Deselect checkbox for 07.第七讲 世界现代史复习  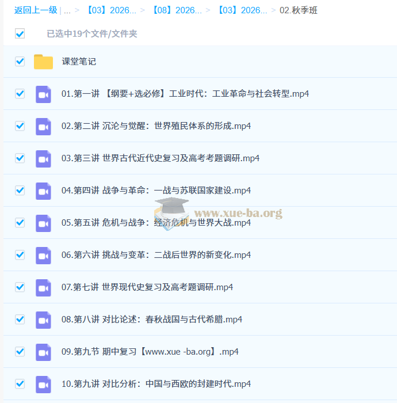20,287
